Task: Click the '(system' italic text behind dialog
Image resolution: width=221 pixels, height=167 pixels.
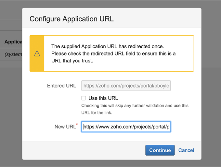Action: point(13,54)
